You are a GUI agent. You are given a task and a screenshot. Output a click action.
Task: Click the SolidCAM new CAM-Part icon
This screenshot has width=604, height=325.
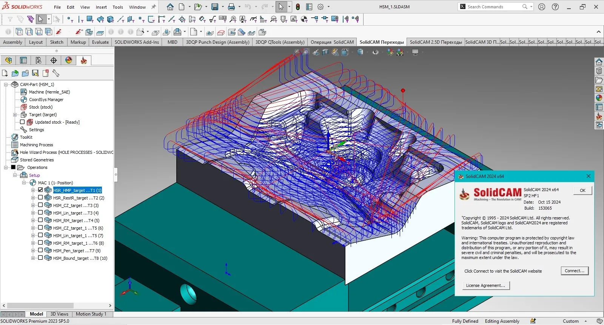pyautogui.click(x=5, y=73)
